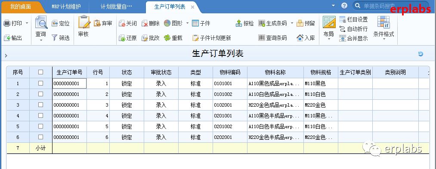This screenshot has width=436, height=169.
Task: Click the 小计 subtotal row label
Action: (40, 148)
